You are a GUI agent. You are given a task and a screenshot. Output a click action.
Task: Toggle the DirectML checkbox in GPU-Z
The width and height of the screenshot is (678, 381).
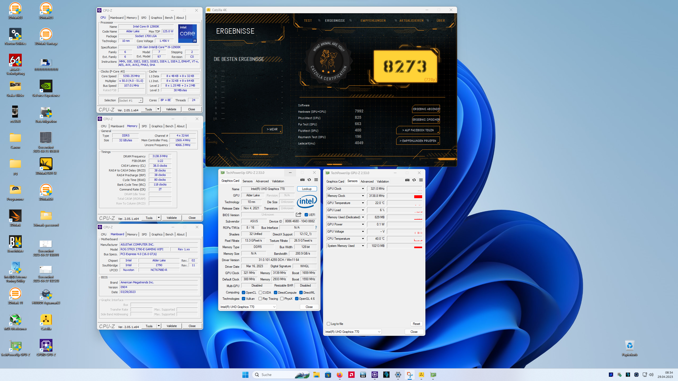(x=301, y=293)
